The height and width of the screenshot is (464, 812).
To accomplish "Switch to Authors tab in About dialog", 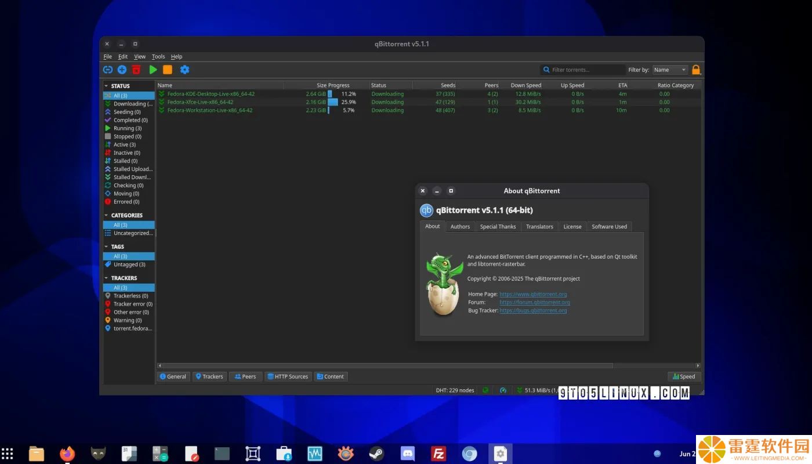I will tap(460, 227).
